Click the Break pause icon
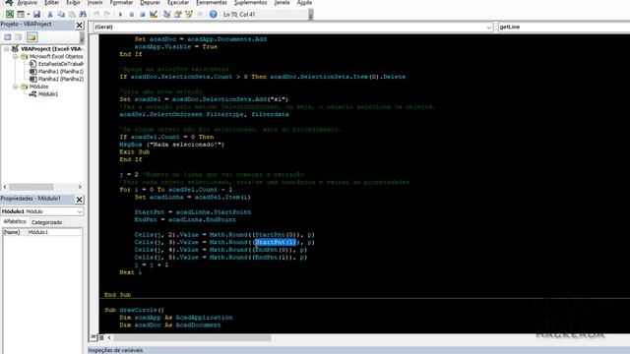 (131, 14)
